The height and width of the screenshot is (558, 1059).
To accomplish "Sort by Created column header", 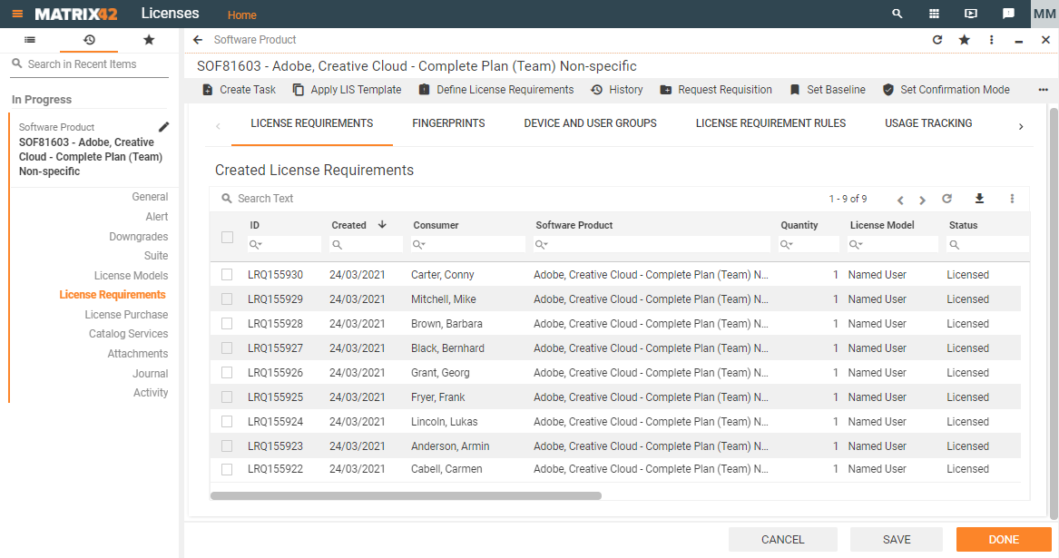I will point(348,225).
